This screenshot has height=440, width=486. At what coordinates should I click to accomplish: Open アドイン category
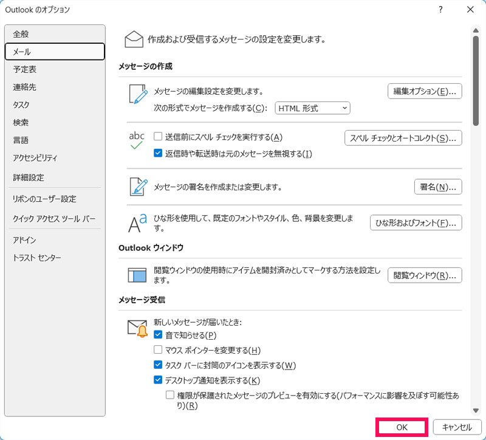point(55,240)
